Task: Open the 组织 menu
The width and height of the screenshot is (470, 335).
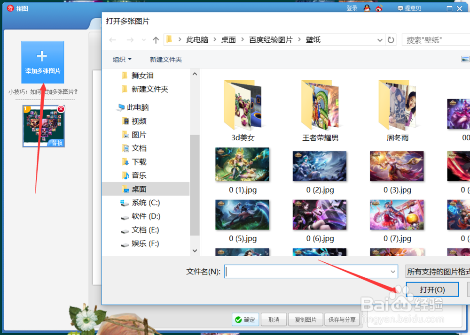Action: 122,60
